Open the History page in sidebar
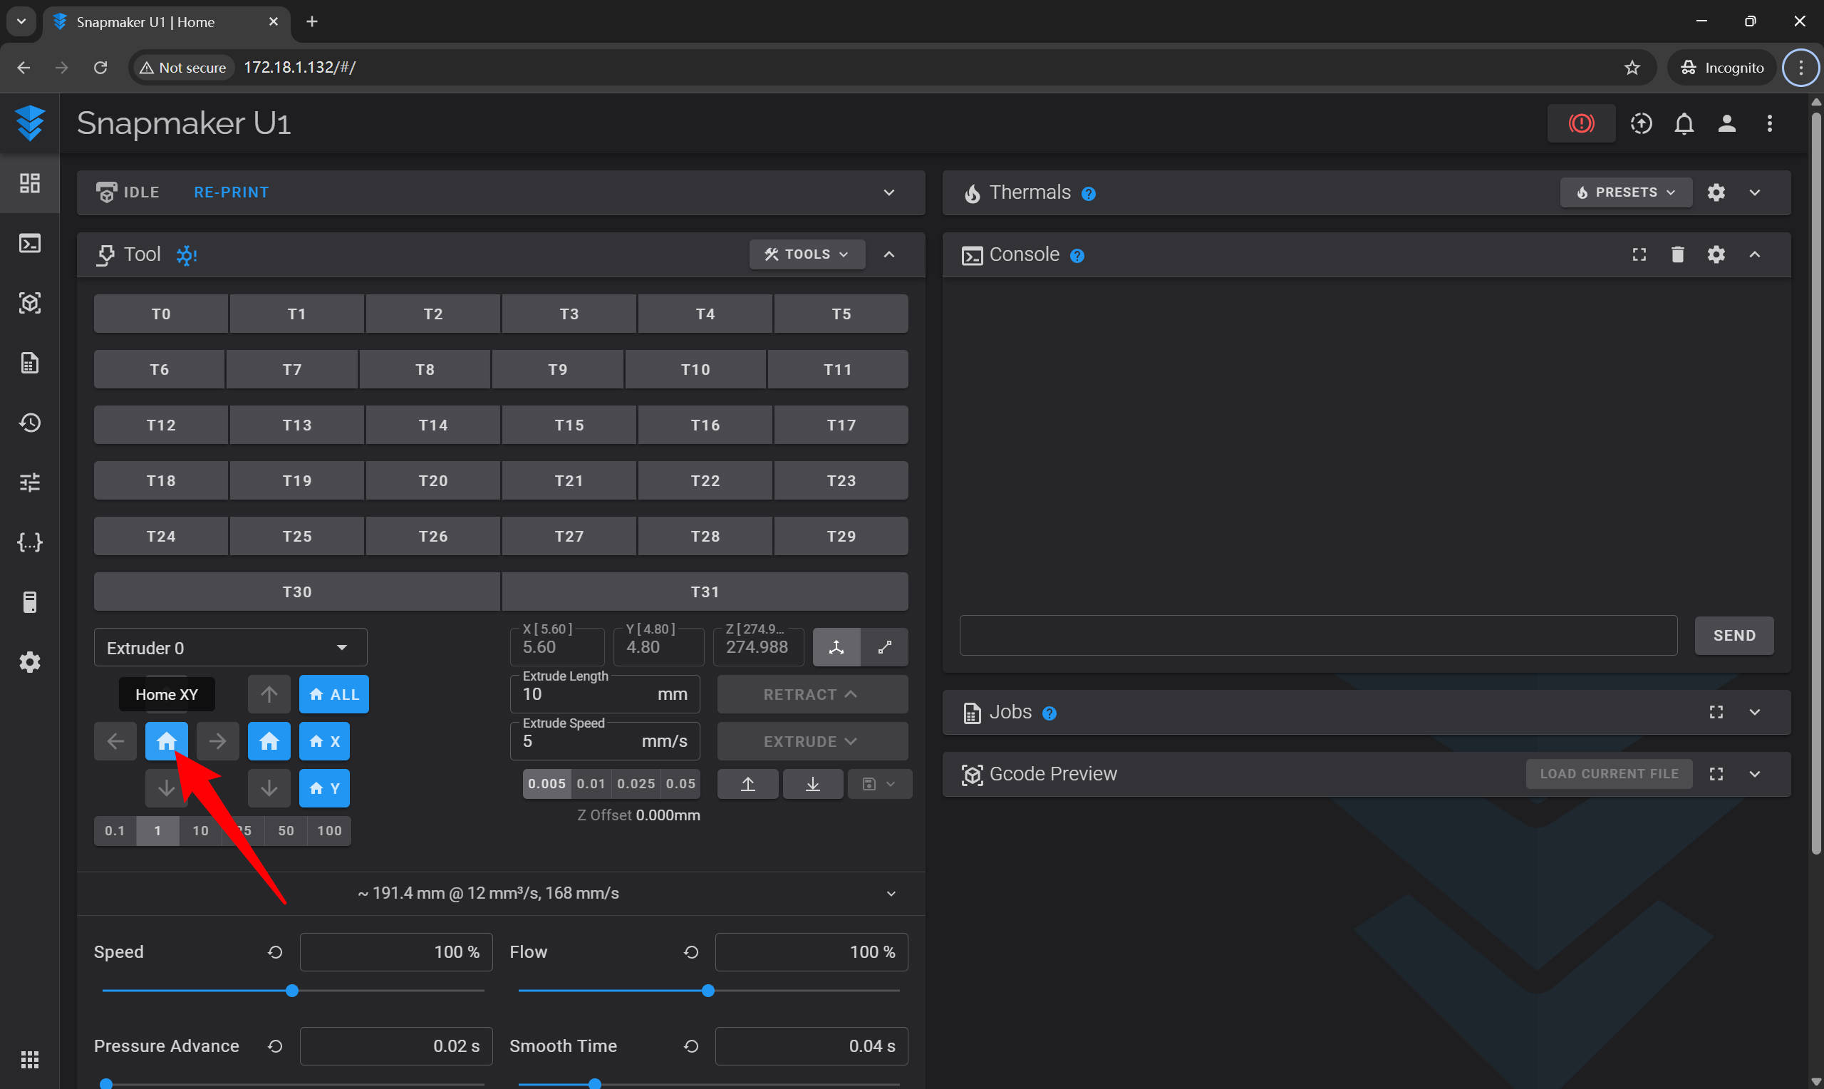Viewport: 1824px width, 1089px height. (29, 423)
